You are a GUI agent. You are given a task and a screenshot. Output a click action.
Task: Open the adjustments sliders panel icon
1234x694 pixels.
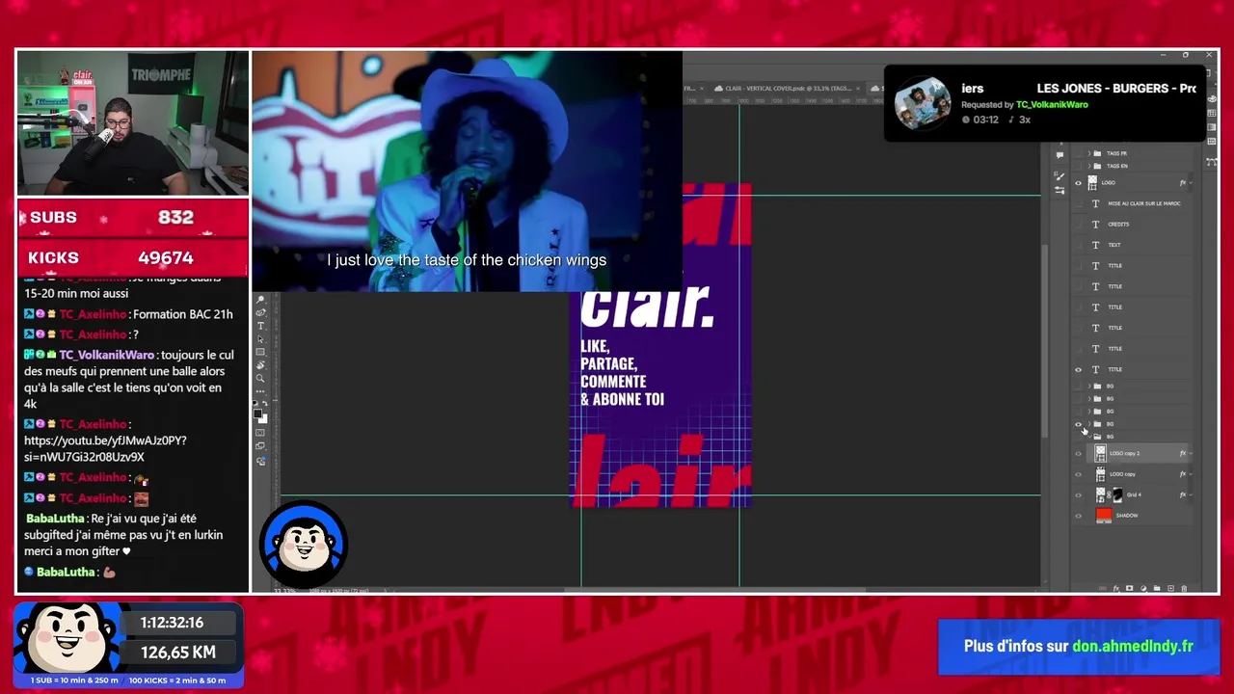pyautogui.click(x=1060, y=190)
